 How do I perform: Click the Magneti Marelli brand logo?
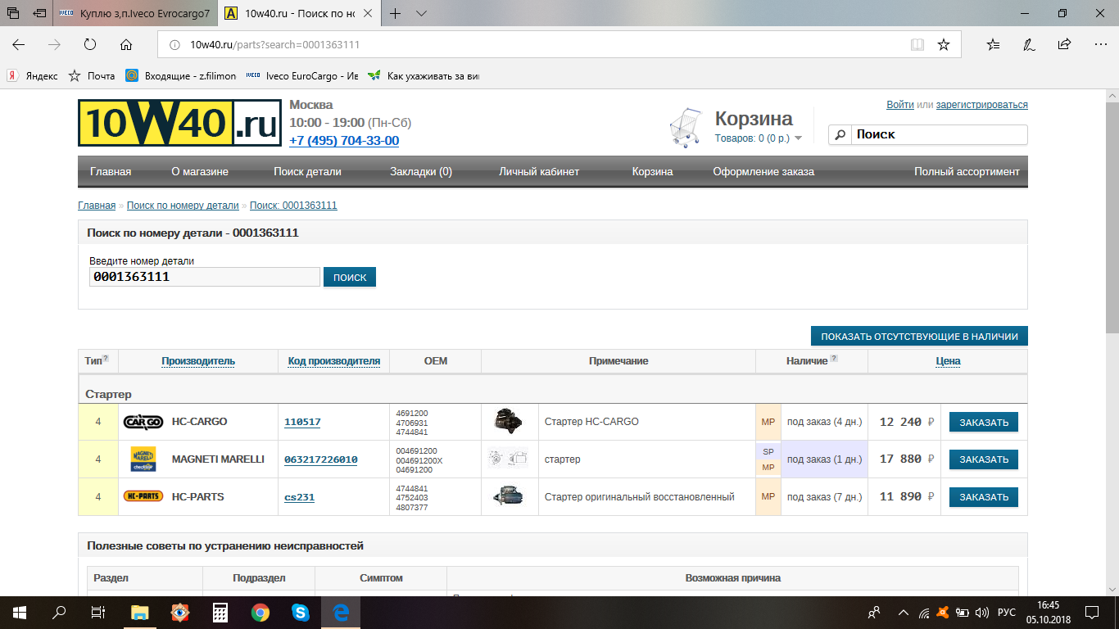[x=143, y=459]
